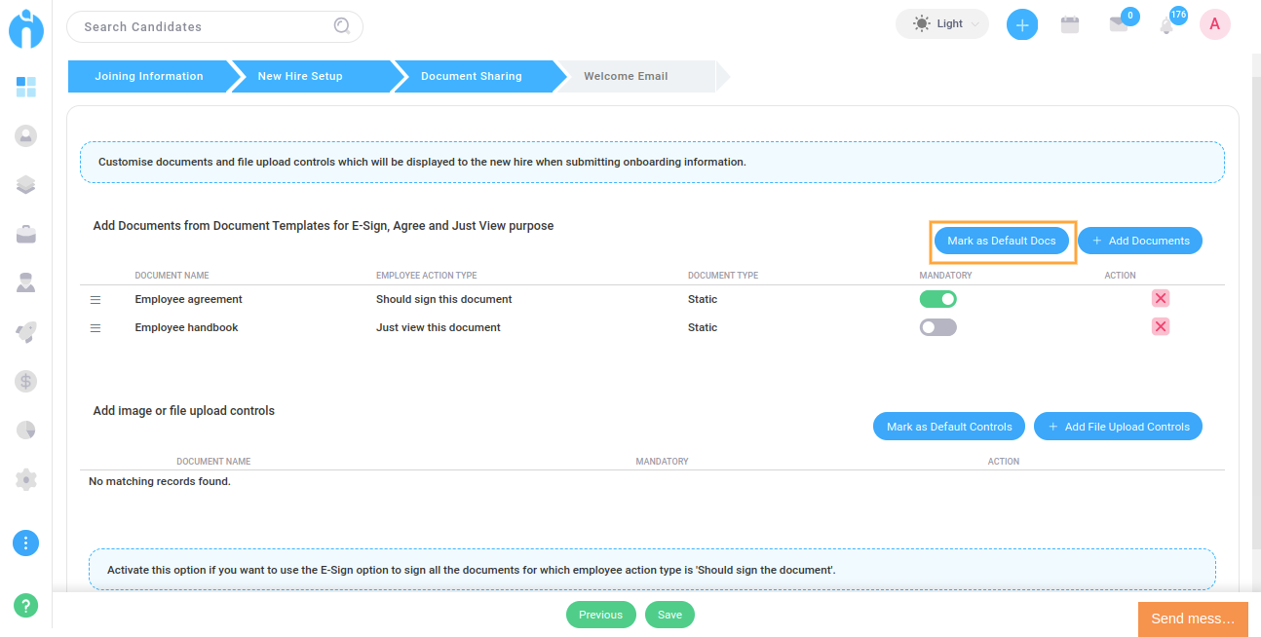Remove the Employee handbook document
The width and height of the screenshot is (1261, 637).
1161,326
